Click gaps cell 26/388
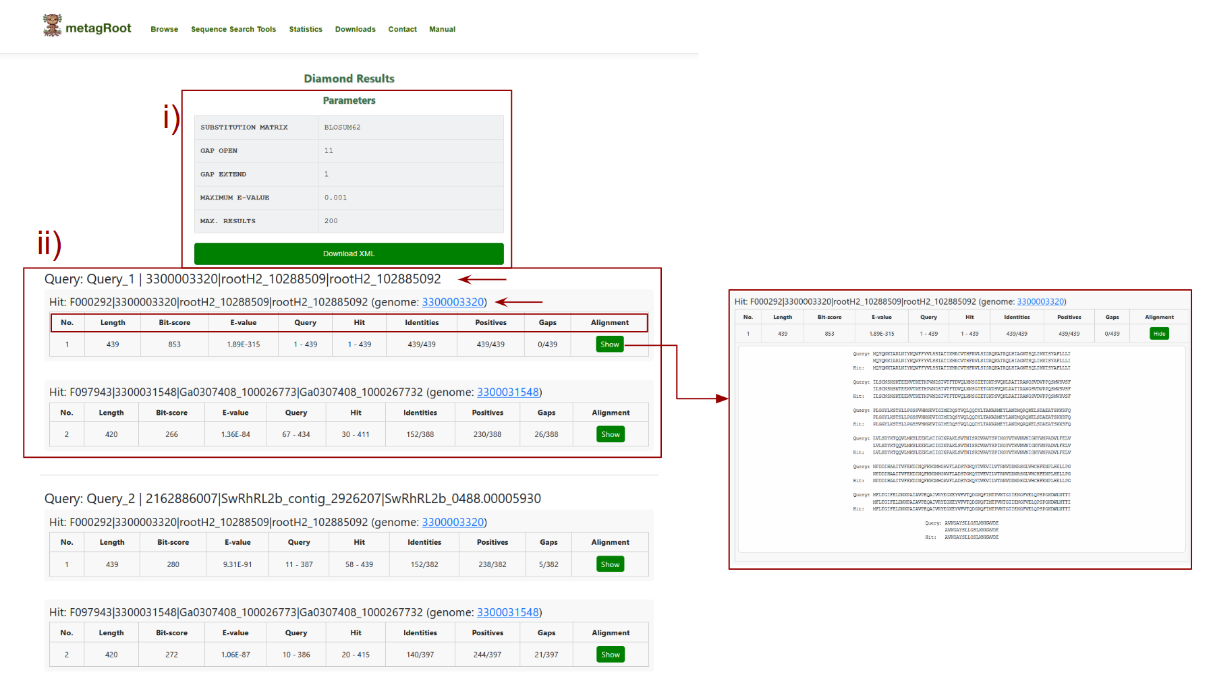Image resolution: width=1211 pixels, height=681 pixels. coord(546,435)
